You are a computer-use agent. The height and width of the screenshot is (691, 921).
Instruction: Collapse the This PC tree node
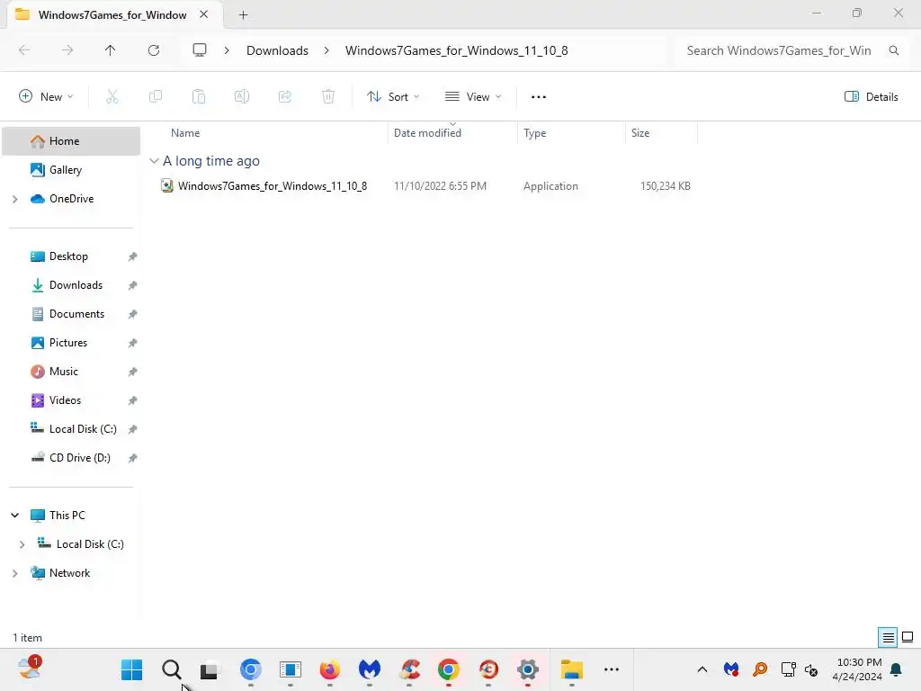click(15, 516)
